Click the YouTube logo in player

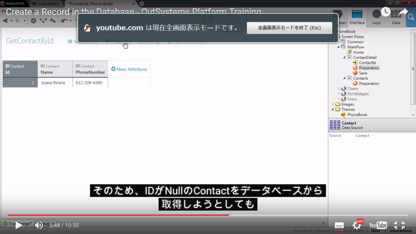coord(378,225)
